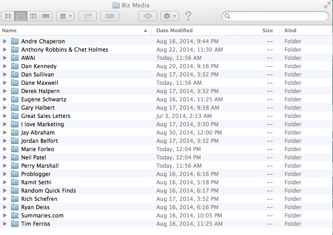Screen dimensions: 333x235
Task: Select the Jay Abraham name
Action: point(38,133)
